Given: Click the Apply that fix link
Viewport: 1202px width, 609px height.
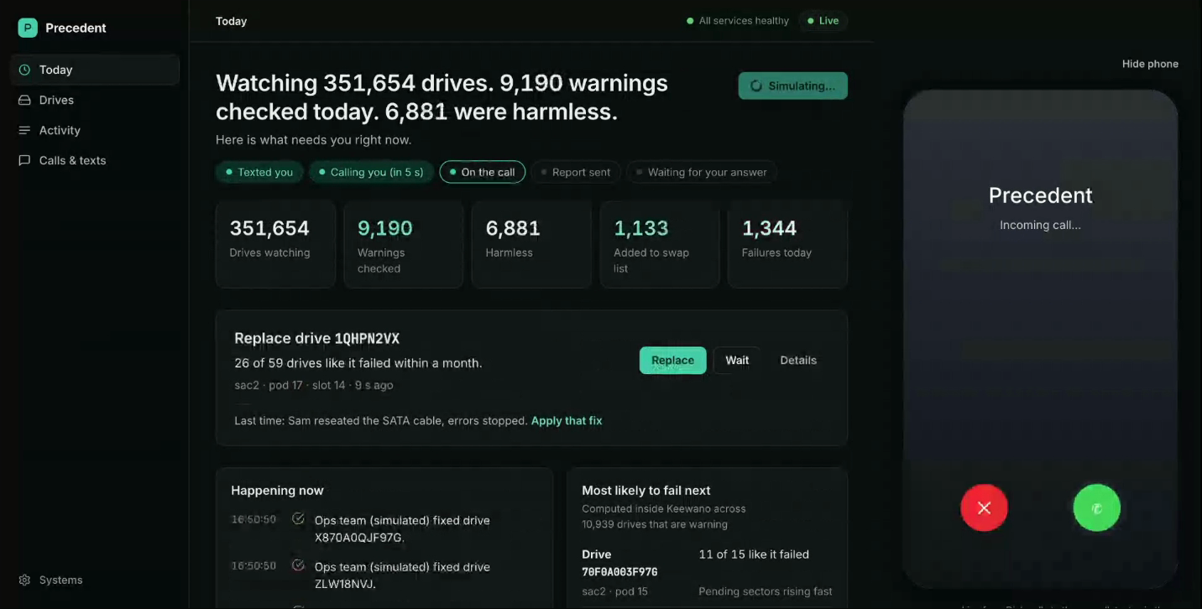Looking at the screenshot, I should pos(567,421).
